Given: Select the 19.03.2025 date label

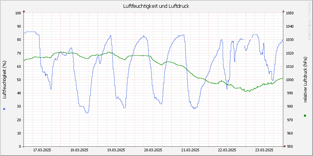Looking at the screenshot, I should pos(116,150).
